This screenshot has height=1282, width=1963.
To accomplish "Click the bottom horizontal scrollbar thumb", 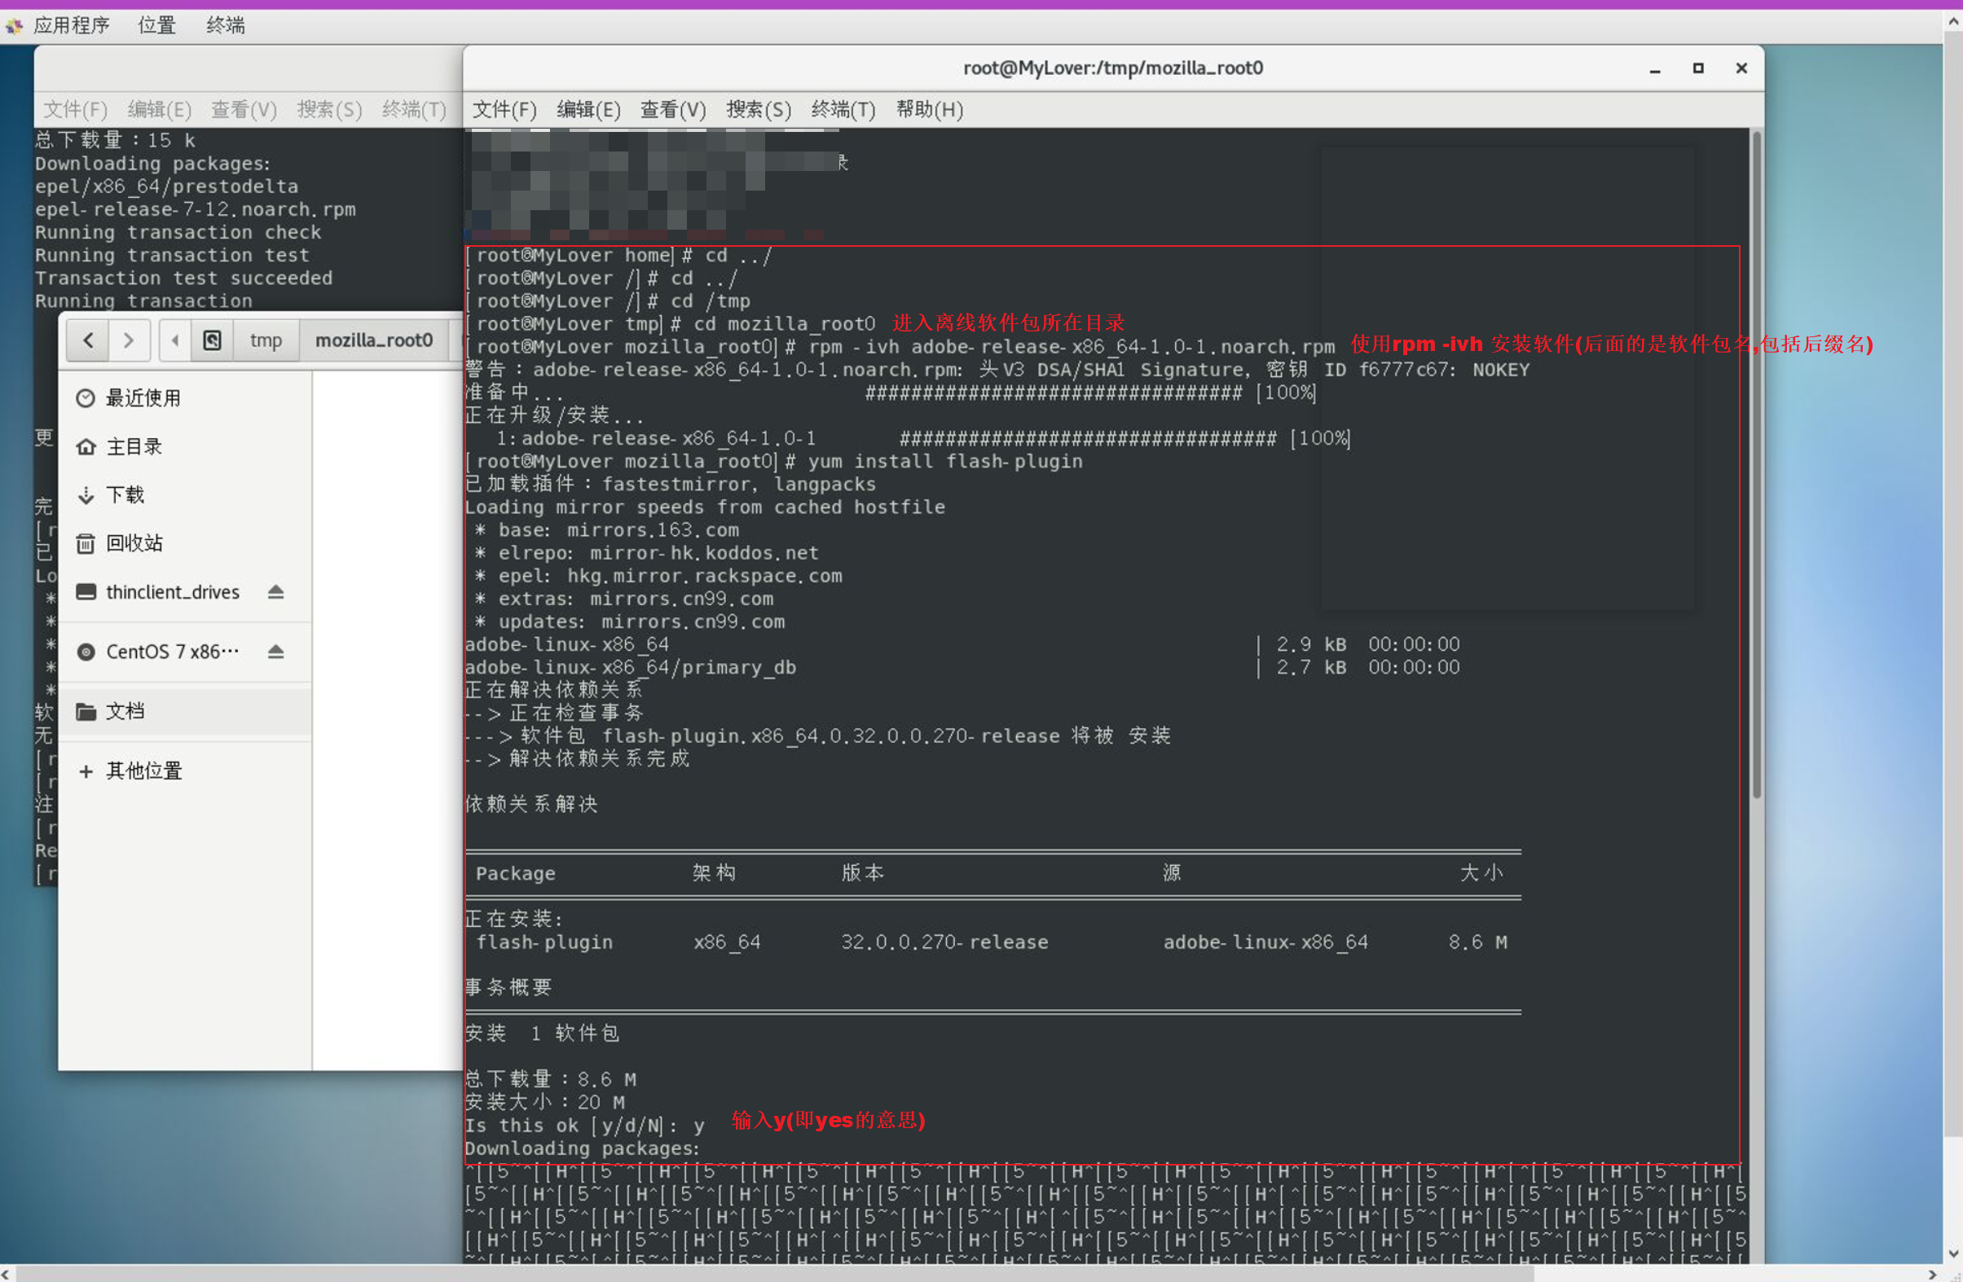I will (774, 1274).
